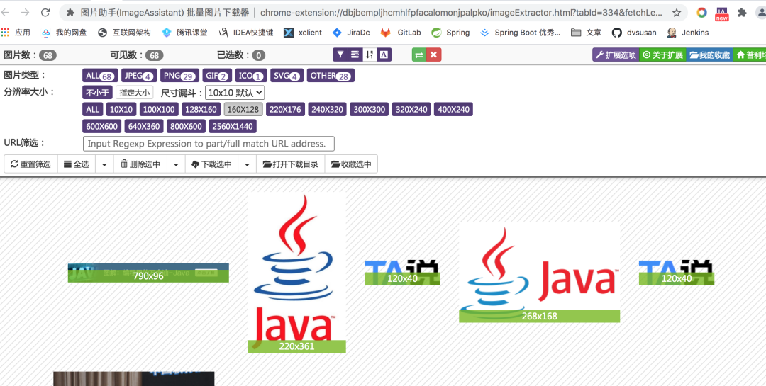
Task: Select the 268x168 Java logo thumbnail
Action: click(x=539, y=272)
